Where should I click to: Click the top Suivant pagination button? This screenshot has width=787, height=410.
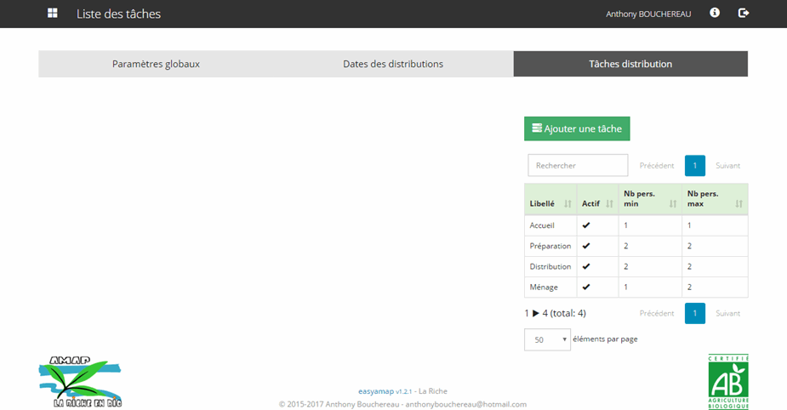pos(727,166)
